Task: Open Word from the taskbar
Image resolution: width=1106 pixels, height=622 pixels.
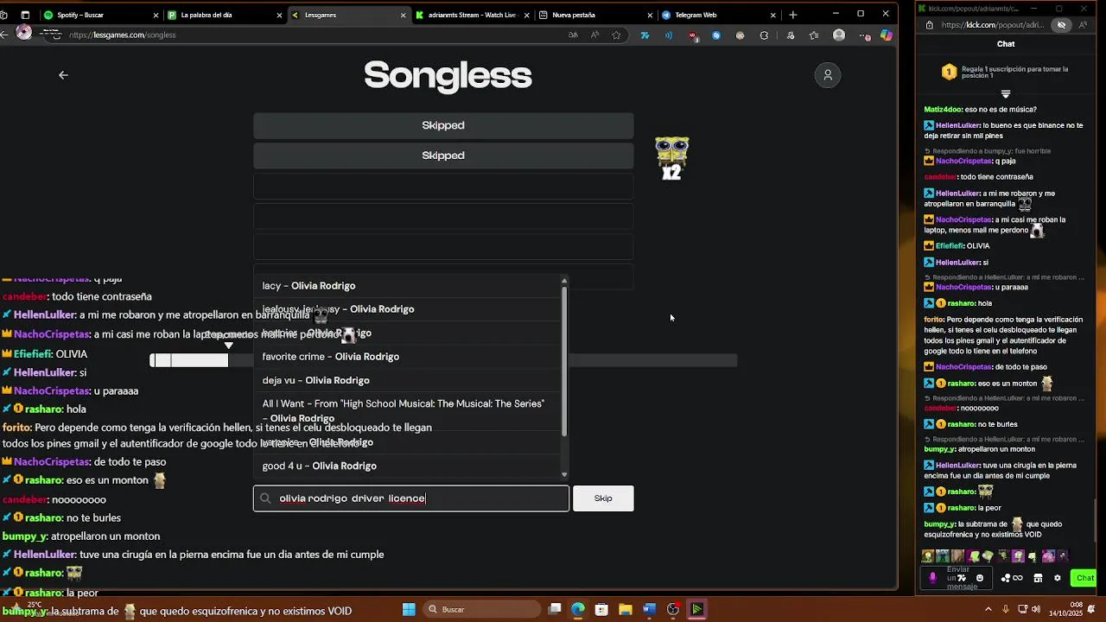Action: click(x=649, y=609)
